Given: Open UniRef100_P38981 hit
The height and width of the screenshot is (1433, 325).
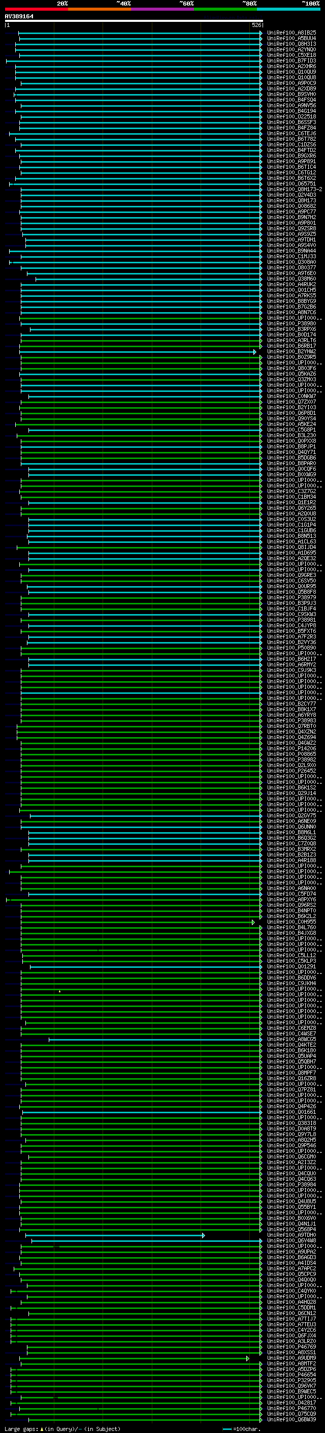Looking at the screenshot, I should (x=291, y=620).
